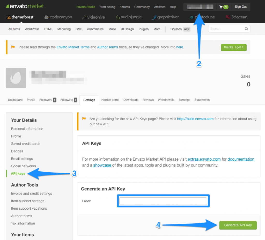This screenshot has width=265, height=240.
Task: Open the API documentation link
Action: pos(241,159)
